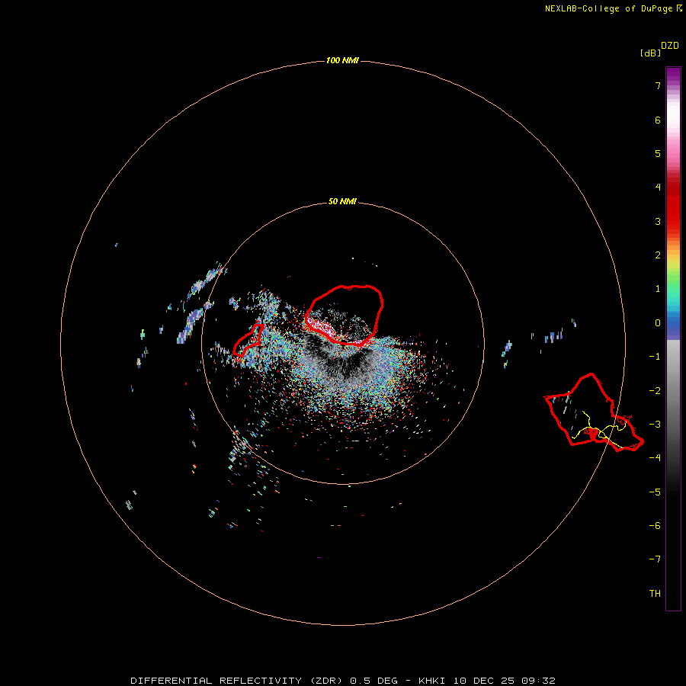Click the "3" tick label on the color scale
The height and width of the screenshot is (686, 686).
[x=658, y=221]
